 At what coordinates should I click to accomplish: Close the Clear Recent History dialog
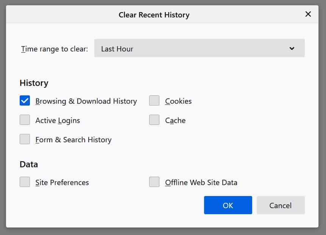coord(308,14)
